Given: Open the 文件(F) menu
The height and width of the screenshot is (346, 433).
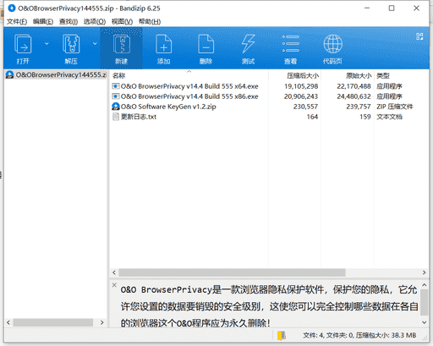Looking at the screenshot, I should (x=17, y=21).
